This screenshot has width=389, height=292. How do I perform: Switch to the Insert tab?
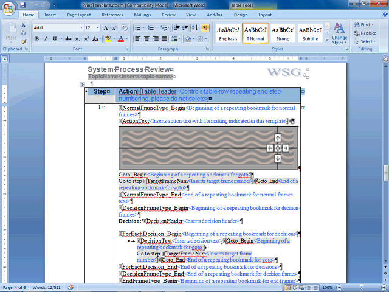pyautogui.click(x=50, y=15)
